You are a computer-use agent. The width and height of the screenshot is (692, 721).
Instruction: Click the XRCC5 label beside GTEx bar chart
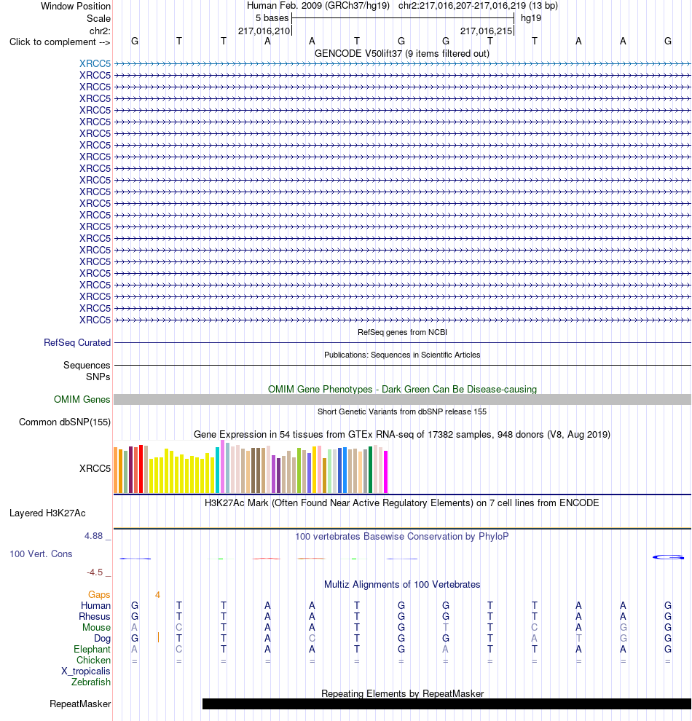(95, 468)
